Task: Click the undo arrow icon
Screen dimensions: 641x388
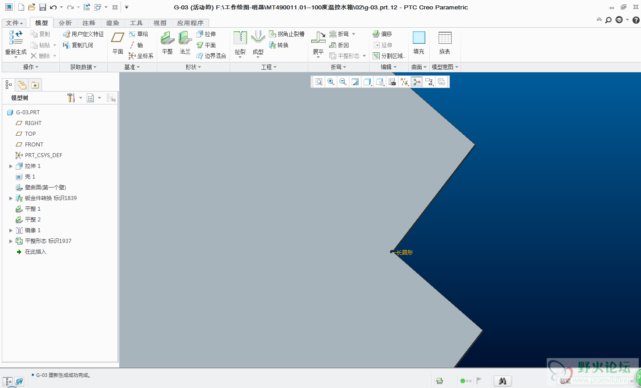Action: pyautogui.click(x=53, y=7)
